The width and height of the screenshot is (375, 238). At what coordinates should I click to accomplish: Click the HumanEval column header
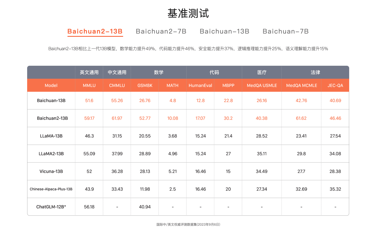pyautogui.click(x=200, y=85)
